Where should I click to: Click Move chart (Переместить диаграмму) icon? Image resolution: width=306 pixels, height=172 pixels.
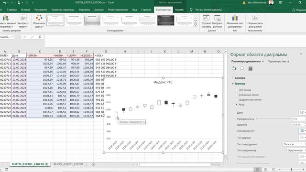point(255,21)
